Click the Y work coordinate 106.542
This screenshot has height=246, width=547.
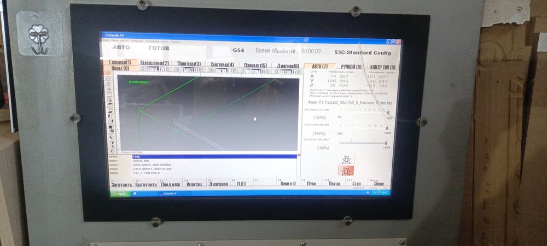point(337,81)
